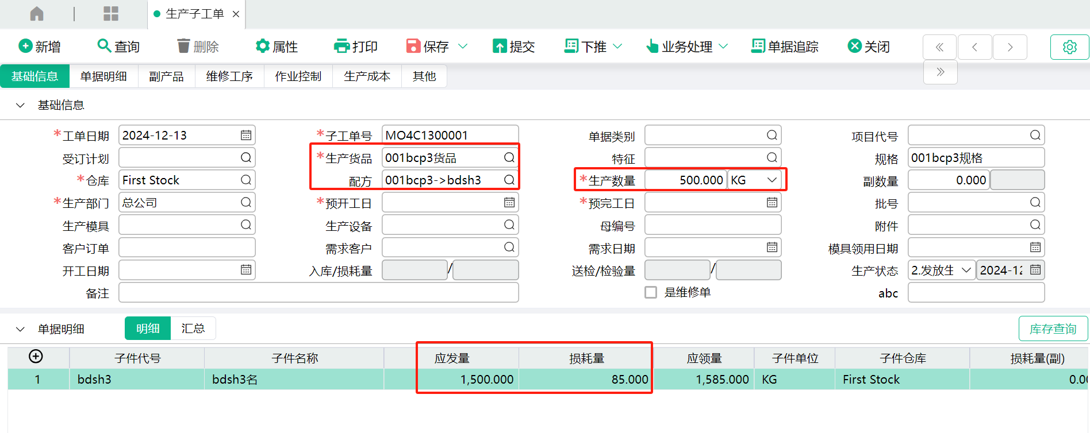Open settings gear icon at top right
The height and width of the screenshot is (433, 1090).
(1069, 47)
